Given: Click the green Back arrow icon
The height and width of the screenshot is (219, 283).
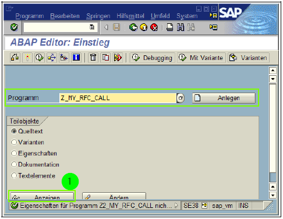Looking at the screenshot, I should click(x=133, y=27).
